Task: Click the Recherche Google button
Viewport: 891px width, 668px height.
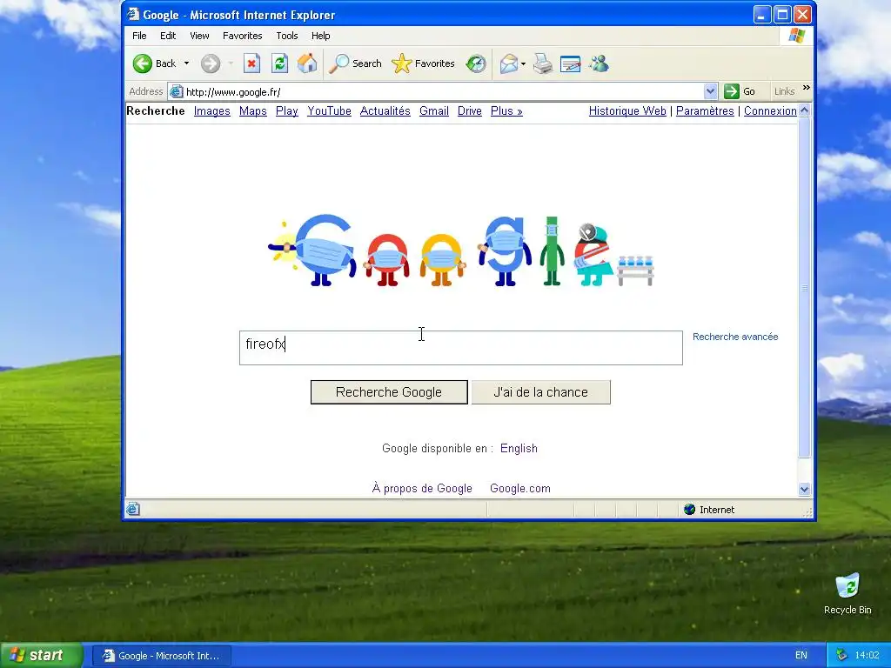Action: pos(389,392)
